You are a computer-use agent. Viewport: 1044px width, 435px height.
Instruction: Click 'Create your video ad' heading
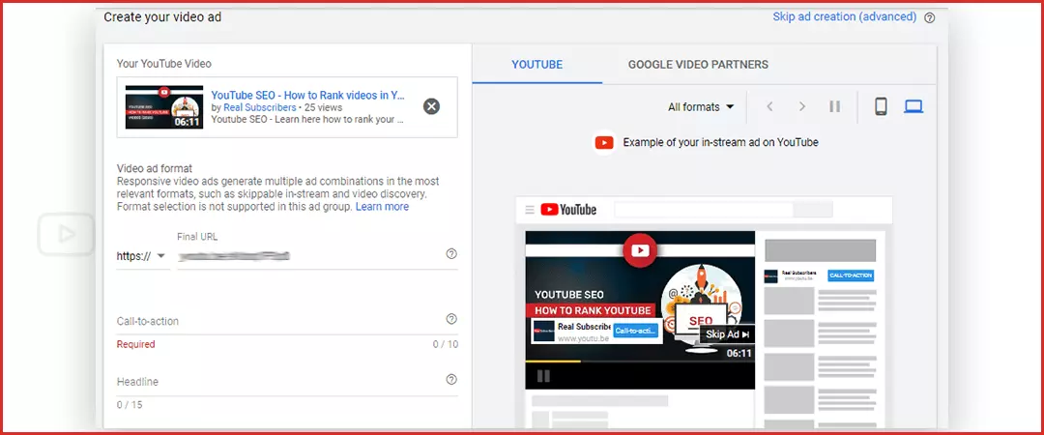pos(162,17)
